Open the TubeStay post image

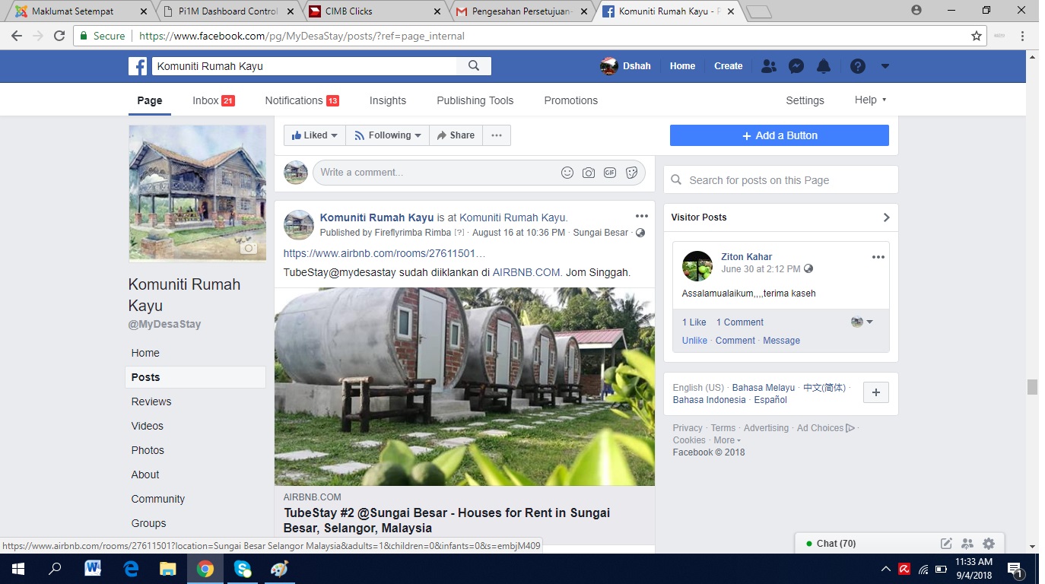465,387
